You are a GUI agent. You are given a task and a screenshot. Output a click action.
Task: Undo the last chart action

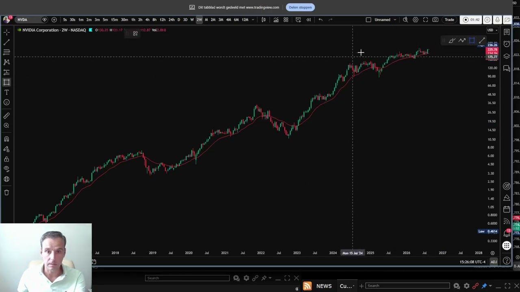pyautogui.click(x=321, y=19)
